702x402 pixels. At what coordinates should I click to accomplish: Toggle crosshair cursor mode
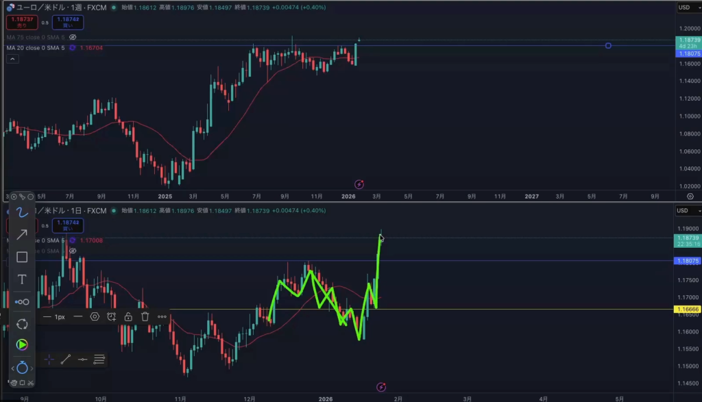(49, 359)
